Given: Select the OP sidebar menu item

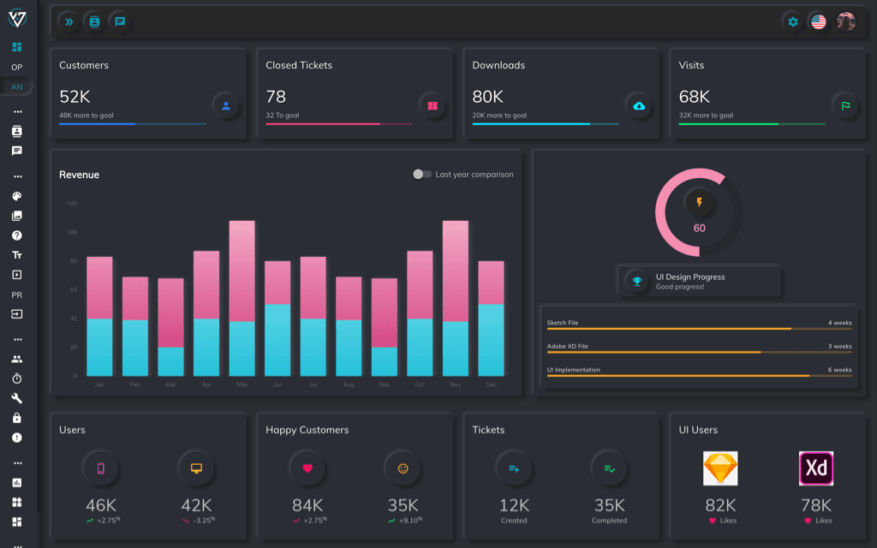Looking at the screenshot, I should pos(17,67).
